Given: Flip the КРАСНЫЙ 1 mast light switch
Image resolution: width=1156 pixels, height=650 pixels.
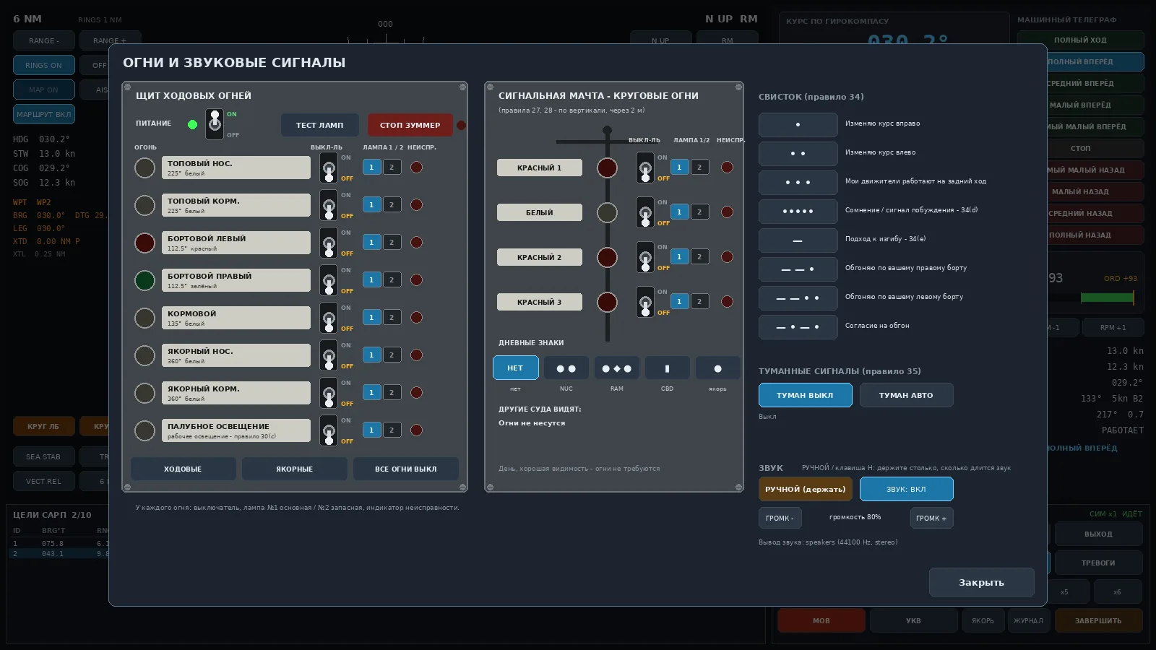Looking at the screenshot, I should [x=645, y=168].
